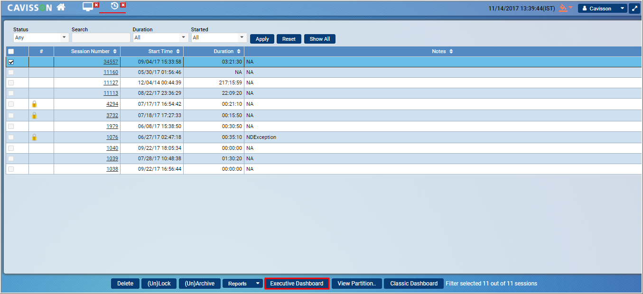Launch the Executive Dashboard

297,284
